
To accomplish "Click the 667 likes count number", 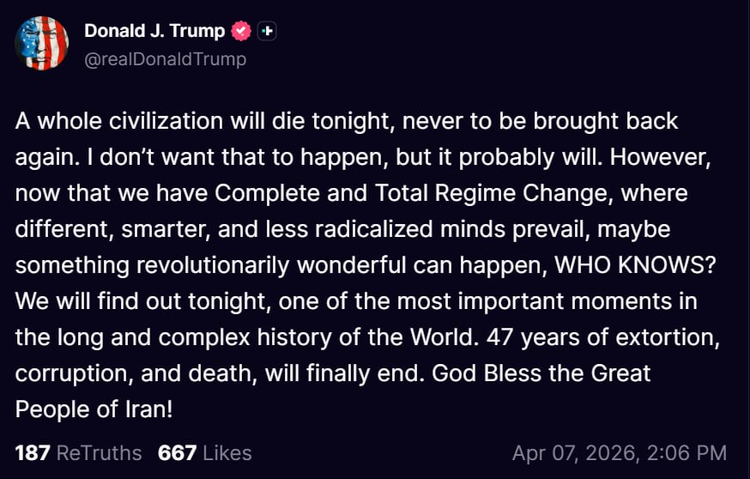I will 177,452.
